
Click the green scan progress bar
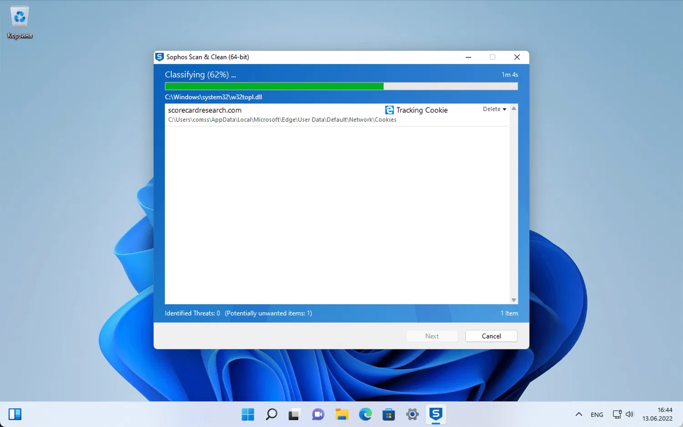tap(341, 86)
